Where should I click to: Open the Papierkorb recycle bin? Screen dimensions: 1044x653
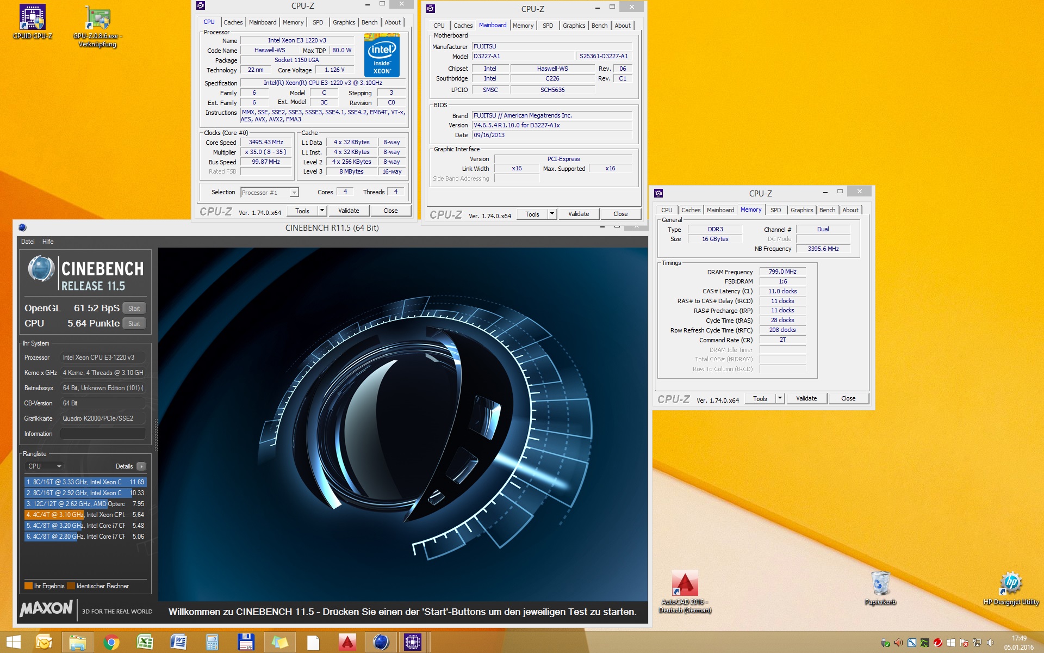[880, 588]
